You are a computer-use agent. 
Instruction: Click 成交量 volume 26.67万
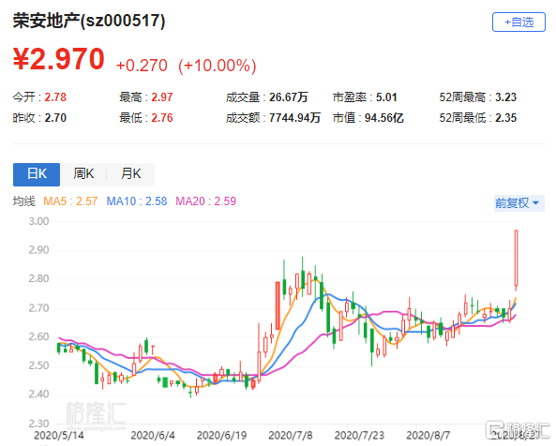pyautogui.click(x=289, y=97)
